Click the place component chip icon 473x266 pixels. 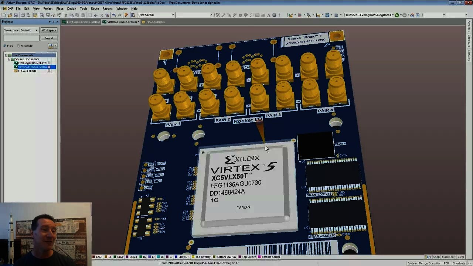tap(275, 15)
